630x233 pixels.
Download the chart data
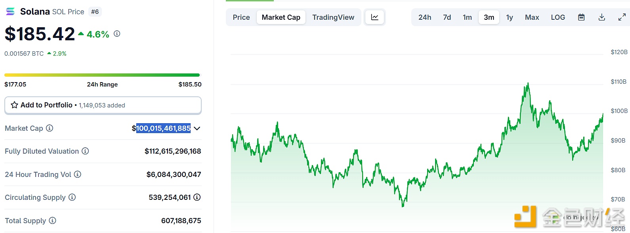point(601,17)
